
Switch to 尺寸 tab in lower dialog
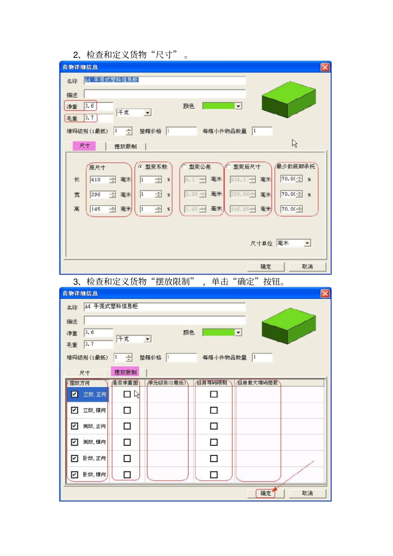click(x=84, y=373)
